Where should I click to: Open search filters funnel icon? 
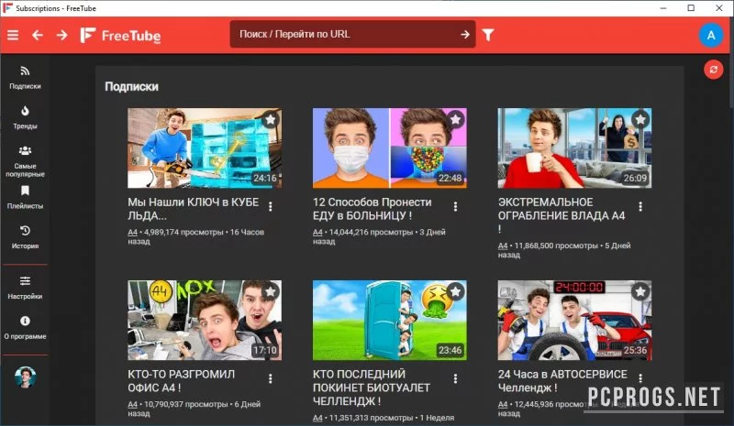pos(488,35)
